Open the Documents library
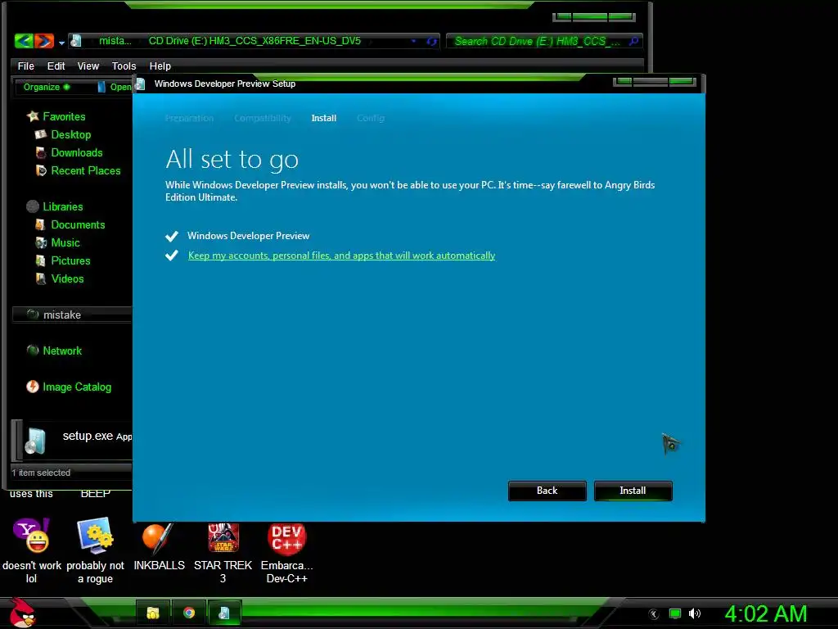The height and width of the screenshot is (629, 838). [78, 224]
